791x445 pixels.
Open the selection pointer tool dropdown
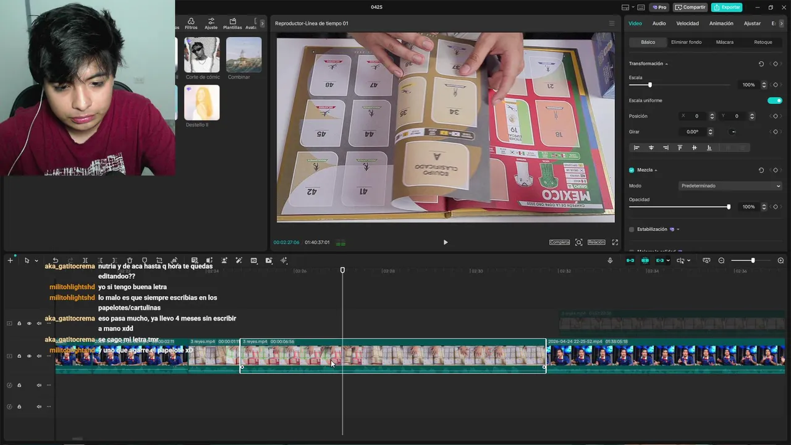(x=36, y=261)
